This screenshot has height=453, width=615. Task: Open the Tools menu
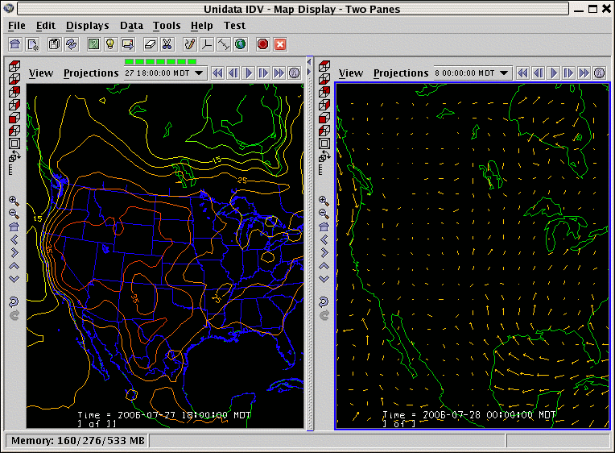pyautogui.click(x=167, y=26)
